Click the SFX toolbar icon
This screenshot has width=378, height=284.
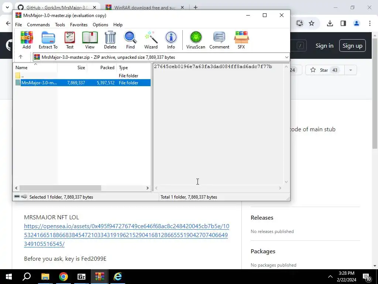click(x=241, y=40)
